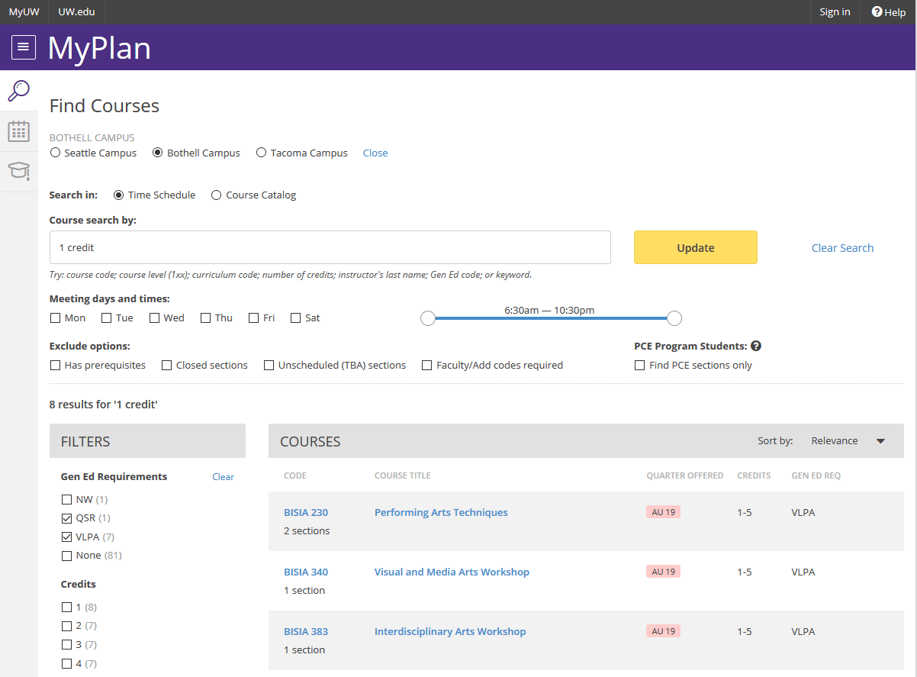Focus the course search input field
Viewport: 917px width, 677px height.
coord(330,247)
